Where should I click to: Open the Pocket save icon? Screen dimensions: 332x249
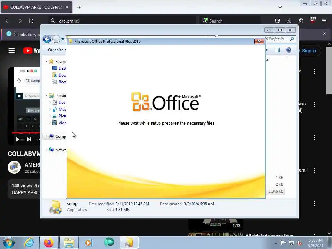[278, 21]
